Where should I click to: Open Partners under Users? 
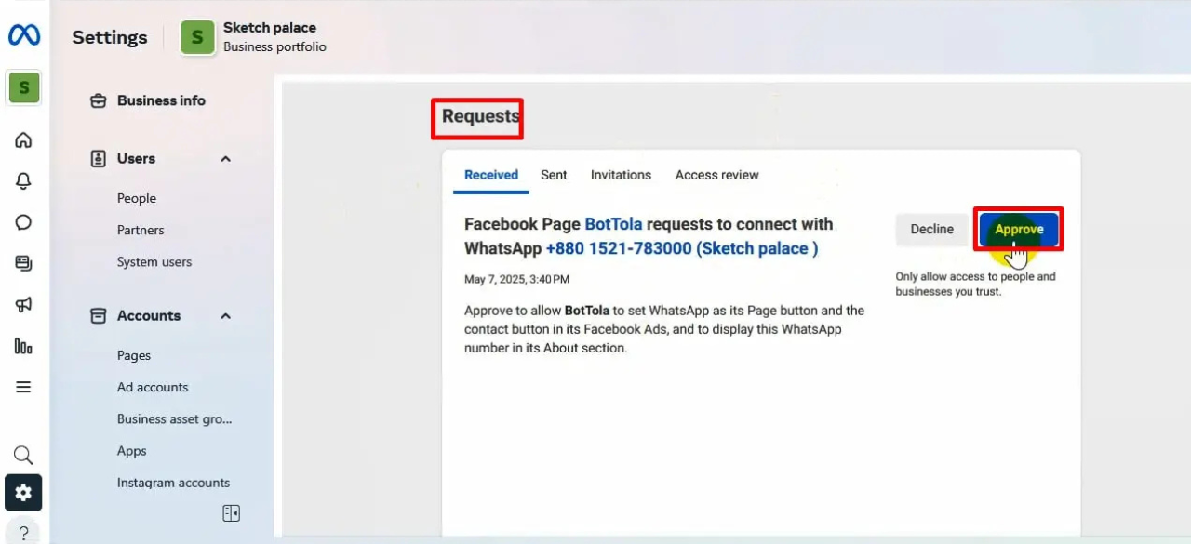click(x=141, y=230)
